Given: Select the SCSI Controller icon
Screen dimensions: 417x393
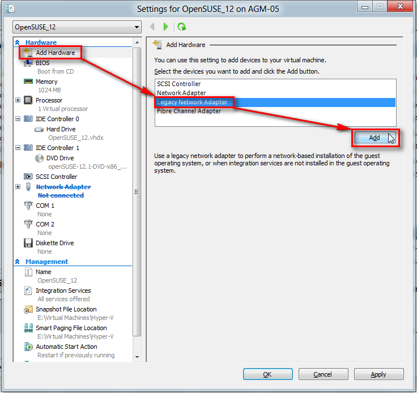Looking at the screenshot, I should [28, 177].
